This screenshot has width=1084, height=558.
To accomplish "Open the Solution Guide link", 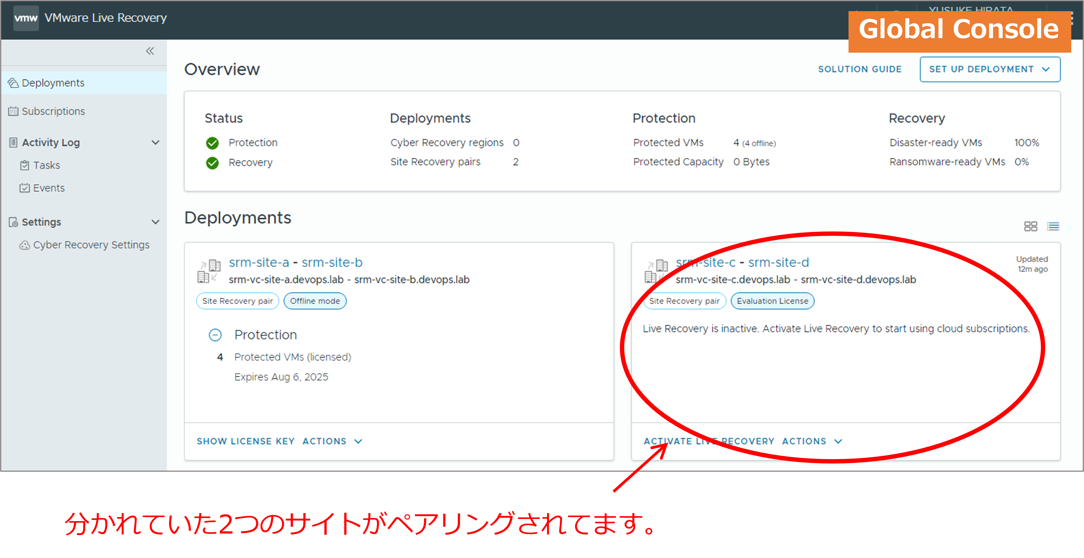I will [x=860, y=69].
